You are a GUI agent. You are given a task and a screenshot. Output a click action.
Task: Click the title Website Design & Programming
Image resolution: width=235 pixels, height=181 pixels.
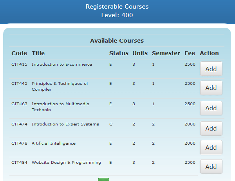pyautogui.click(x=66, y=163)
